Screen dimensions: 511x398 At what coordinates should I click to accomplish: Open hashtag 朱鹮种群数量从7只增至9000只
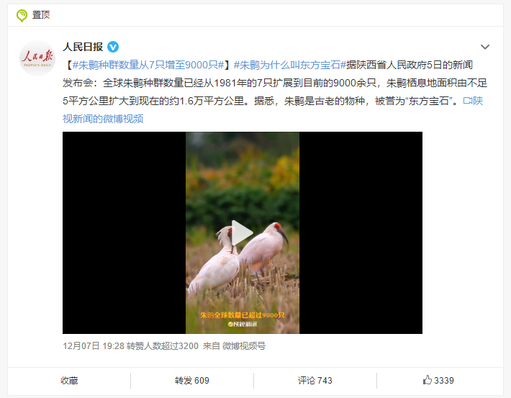tap(148, 65)
